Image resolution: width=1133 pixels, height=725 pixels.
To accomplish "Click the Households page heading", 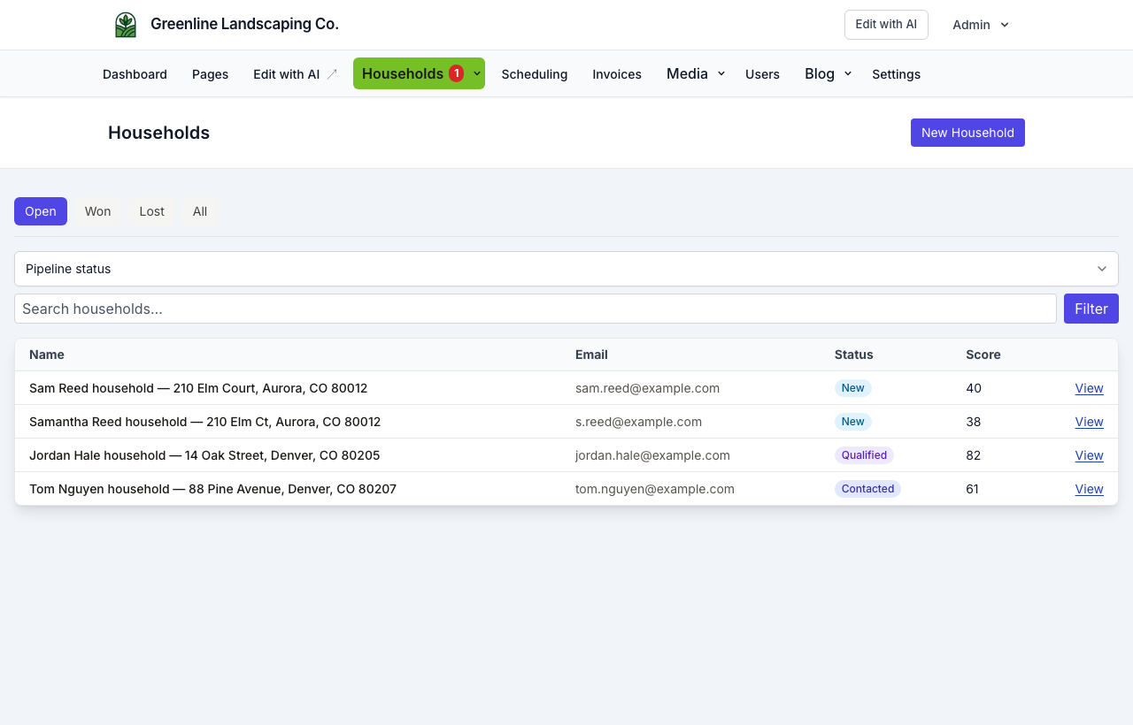I will coord(158,133).
